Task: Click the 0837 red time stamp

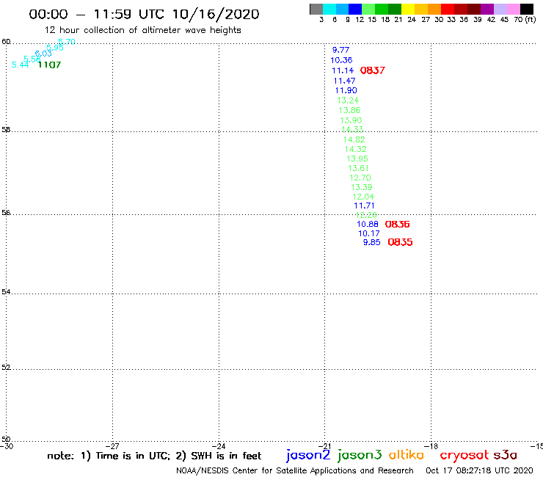Action: tap(373, 70)
